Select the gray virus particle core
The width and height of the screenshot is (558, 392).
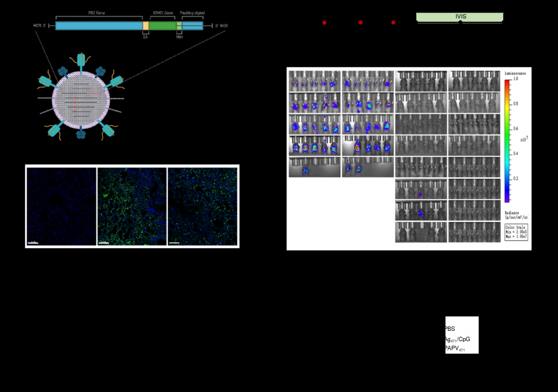[81, 101]
